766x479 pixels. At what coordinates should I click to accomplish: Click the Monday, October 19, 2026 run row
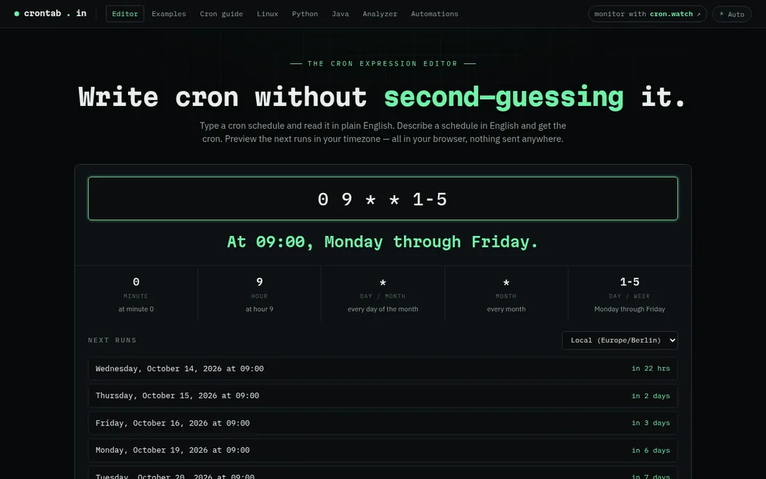(383, 450)
